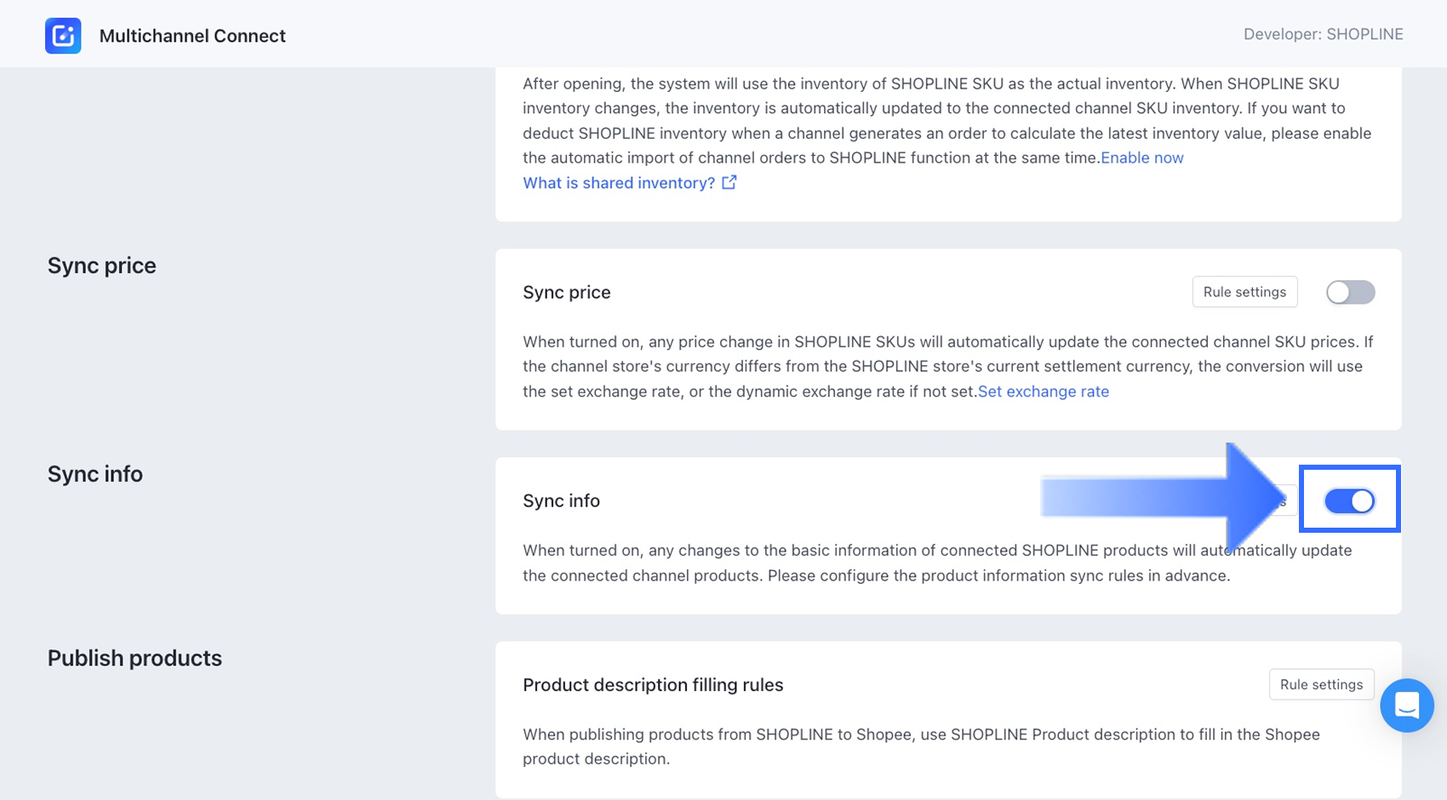Disable the Sync info toggle
The height and width of the screenshot is (800, 1447).
[1349, 501]
